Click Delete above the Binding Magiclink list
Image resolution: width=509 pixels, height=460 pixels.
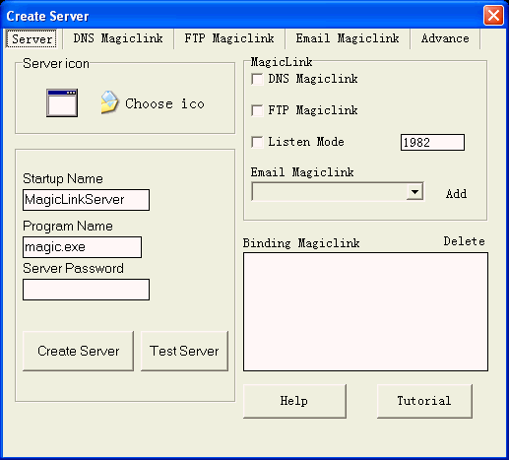tap(464, 241)
